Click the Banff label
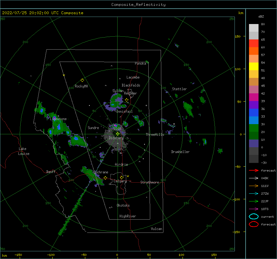 (51, 172)
